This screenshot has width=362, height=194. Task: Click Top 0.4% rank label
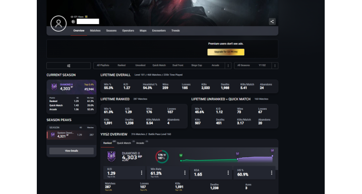(89, 84)
